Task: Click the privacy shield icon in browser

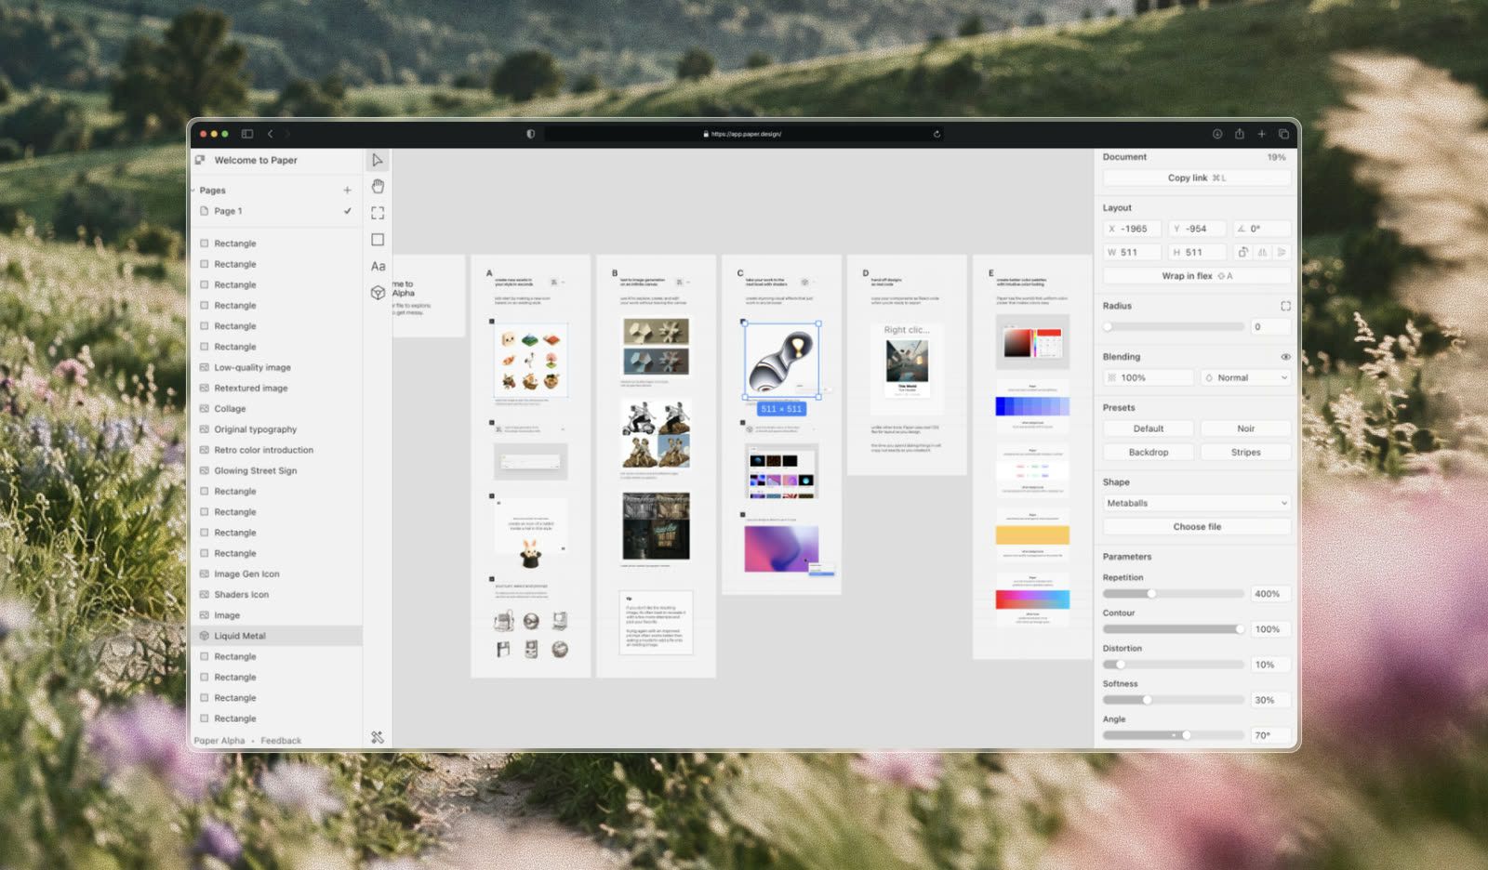Action: [531, 134]
